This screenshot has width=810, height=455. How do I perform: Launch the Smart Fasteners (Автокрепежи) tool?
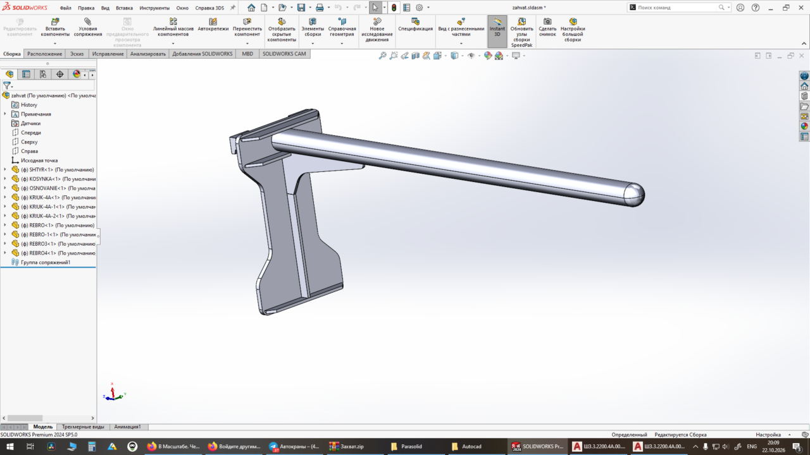(213, 25)
